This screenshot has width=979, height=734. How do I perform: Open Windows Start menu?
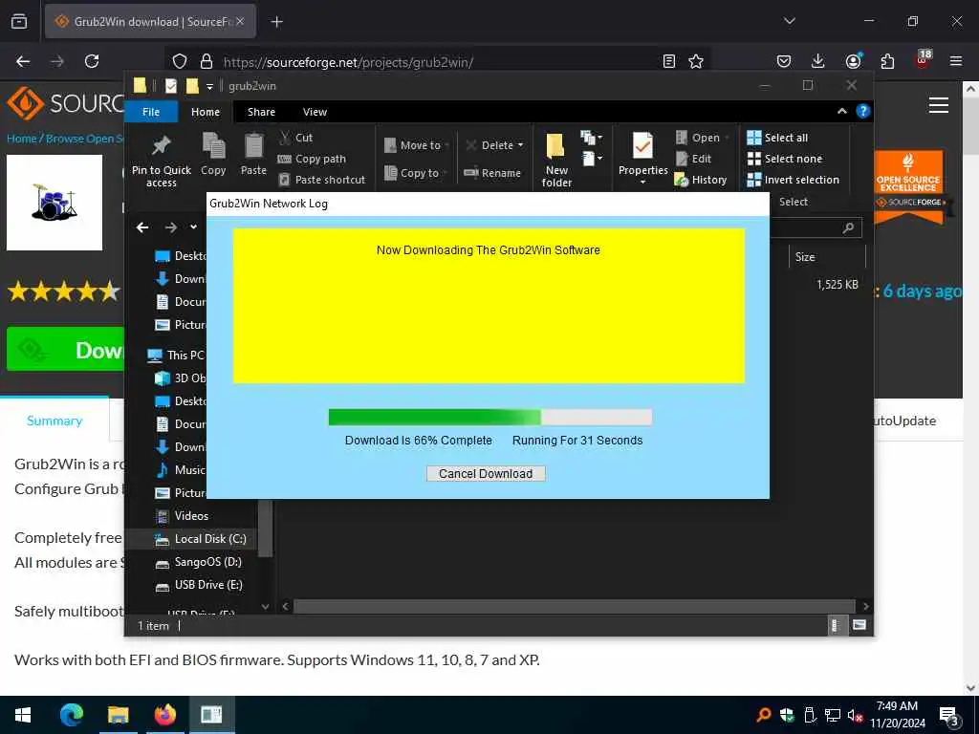click(23, 715)
